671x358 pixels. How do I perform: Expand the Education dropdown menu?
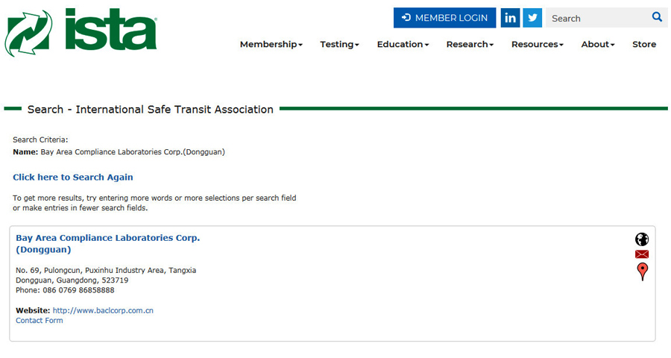point(403,44)
